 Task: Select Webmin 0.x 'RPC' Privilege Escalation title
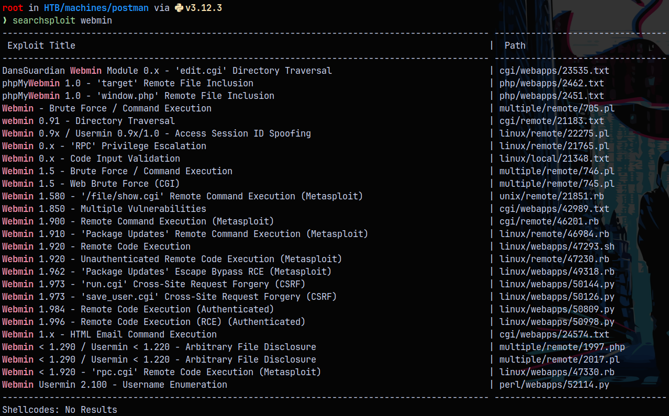(x=104, y=146)
